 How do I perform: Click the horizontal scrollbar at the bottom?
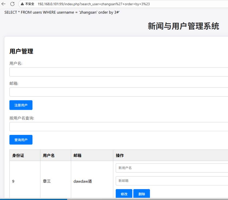click(114, 199)
